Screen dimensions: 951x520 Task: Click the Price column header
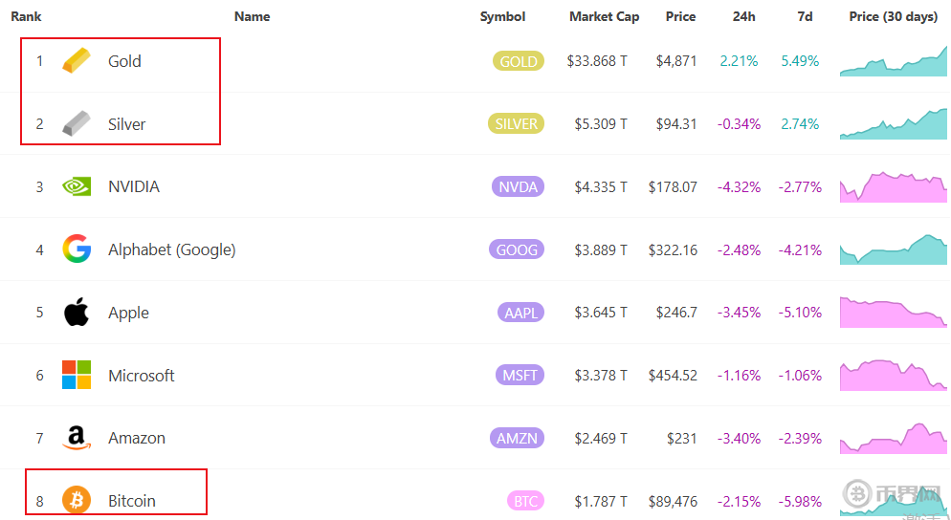coord(680,16)
